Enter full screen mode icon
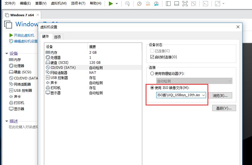This screenshot has width=252, height=165. [x=185, y=4]
